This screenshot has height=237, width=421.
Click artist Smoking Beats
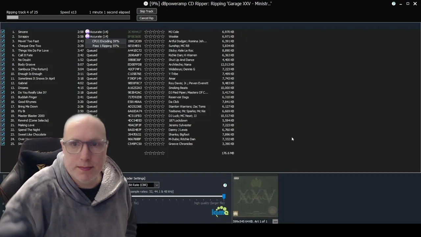pyautogui.click(x=178, y=88)
